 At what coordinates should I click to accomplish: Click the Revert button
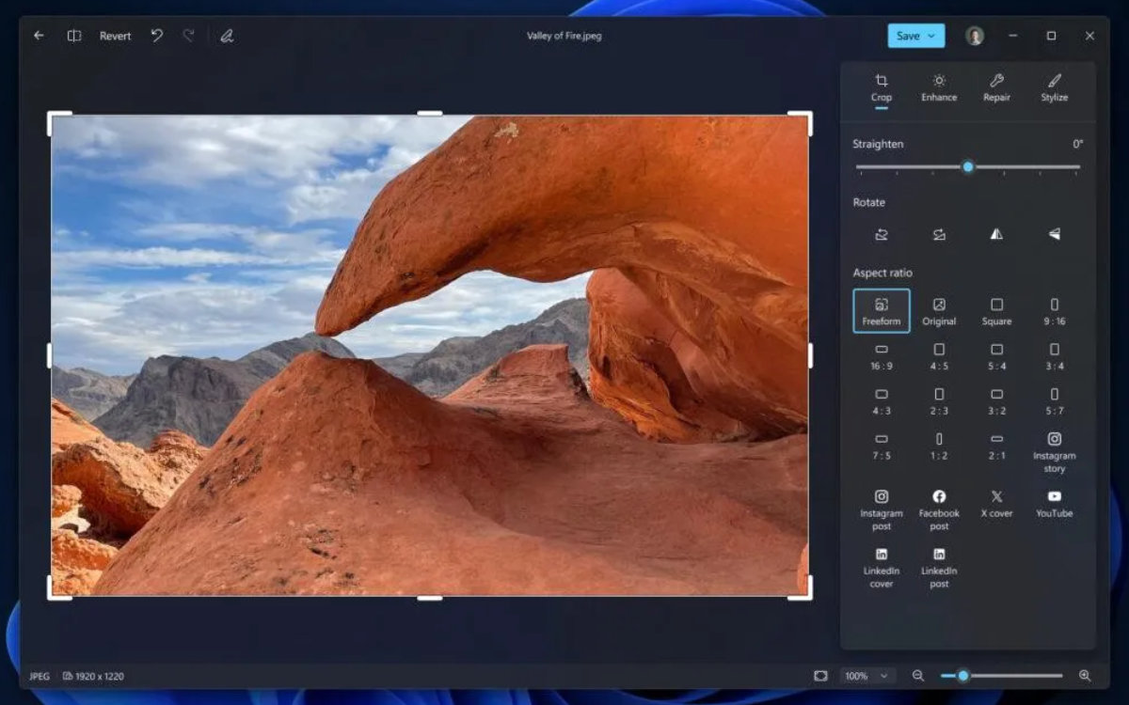[x=116, y=36]
